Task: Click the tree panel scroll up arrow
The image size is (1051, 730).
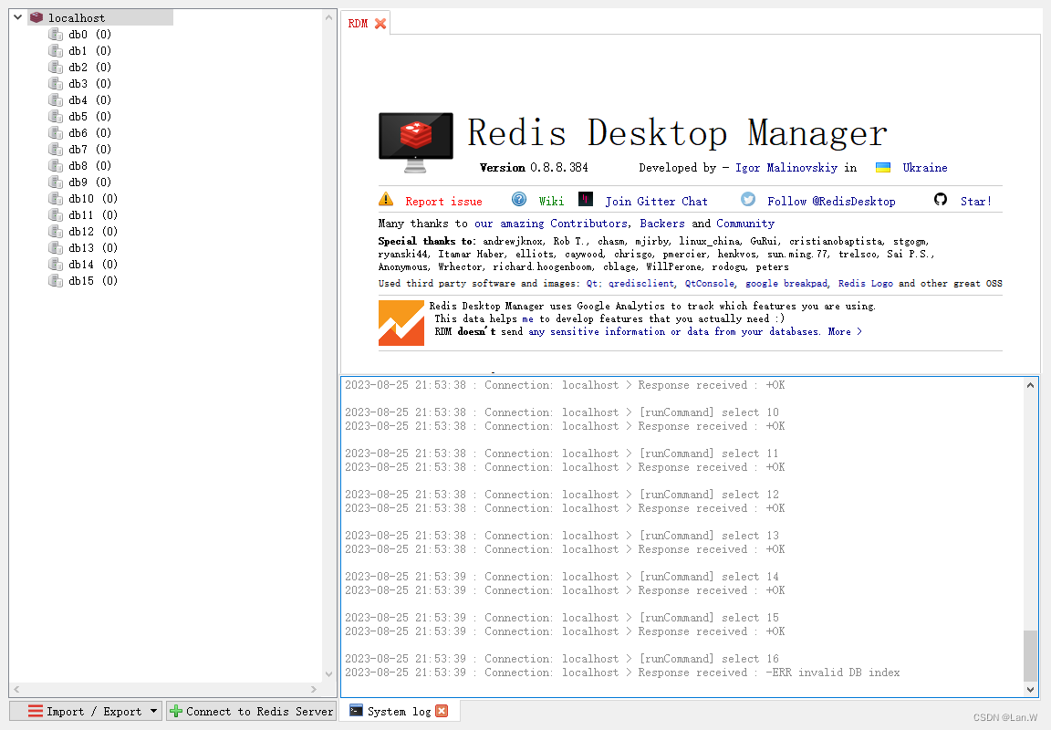Action: click(x=328, y=17)
